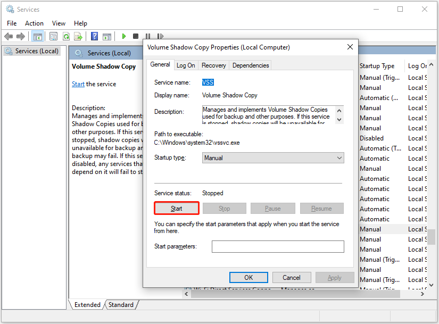Switch to the Recovery tab
This screenshot has width=439, height=324.
click(x=213, y=65)
